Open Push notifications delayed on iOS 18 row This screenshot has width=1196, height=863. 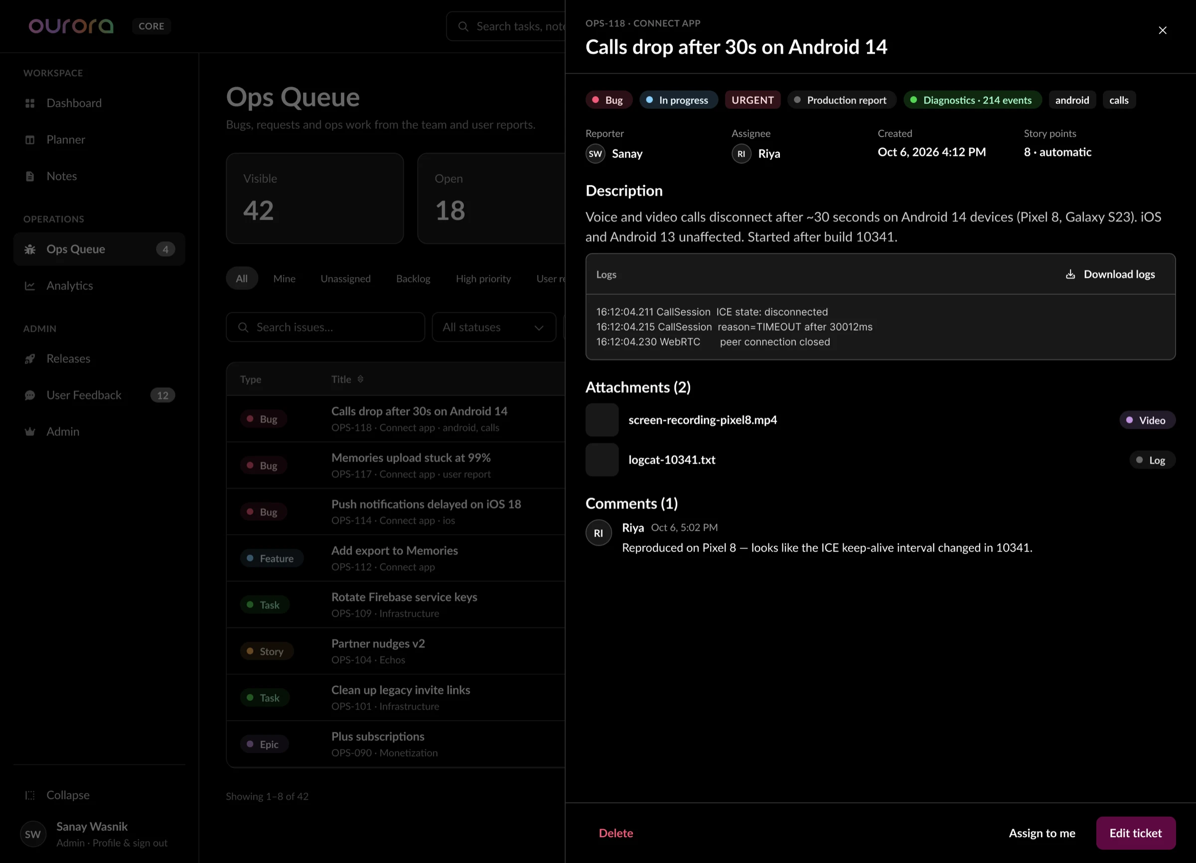coord(396,511)
